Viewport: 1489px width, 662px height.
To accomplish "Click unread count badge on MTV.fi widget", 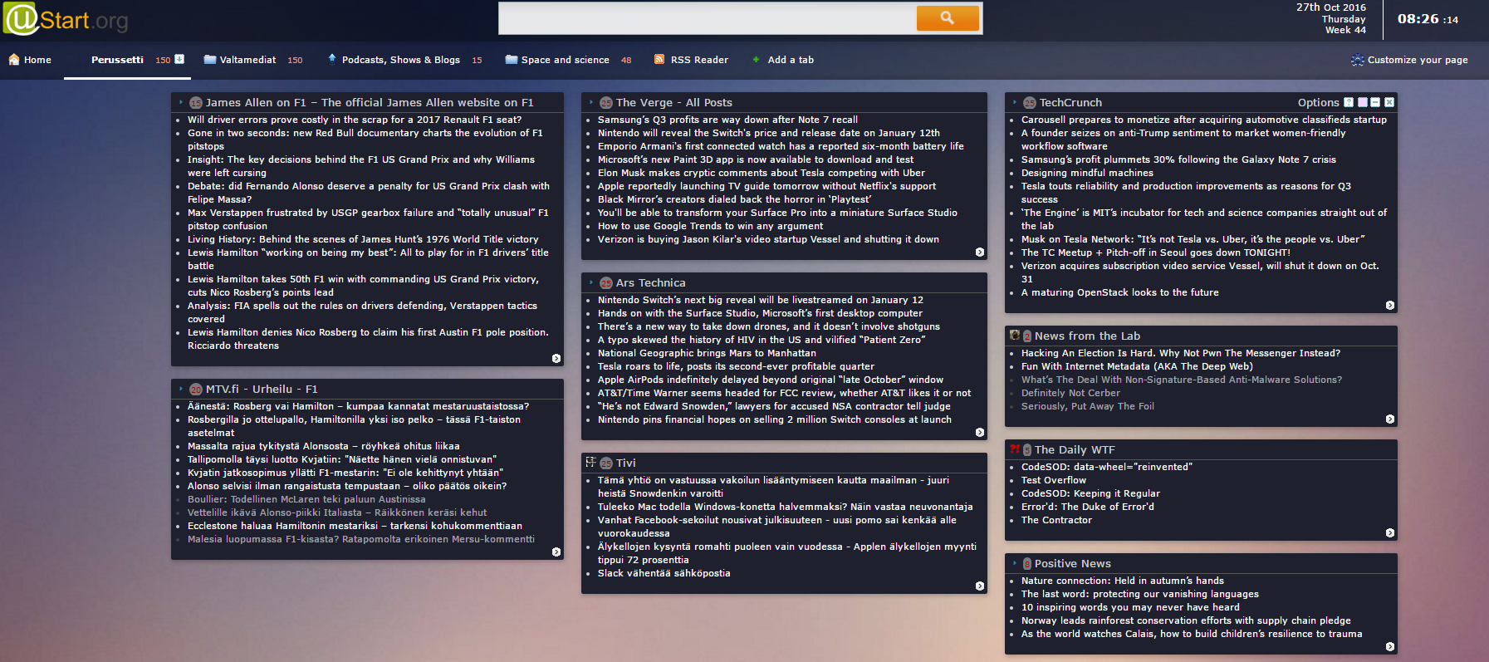I will click(196, 390).
